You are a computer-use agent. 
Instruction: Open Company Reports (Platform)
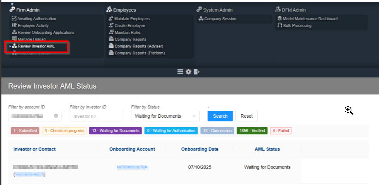click(x=140, y=53)
